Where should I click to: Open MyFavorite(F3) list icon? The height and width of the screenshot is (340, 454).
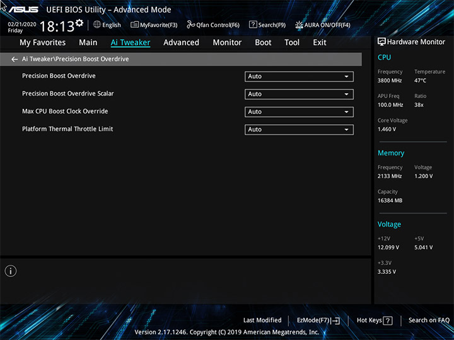coord(135,25)
